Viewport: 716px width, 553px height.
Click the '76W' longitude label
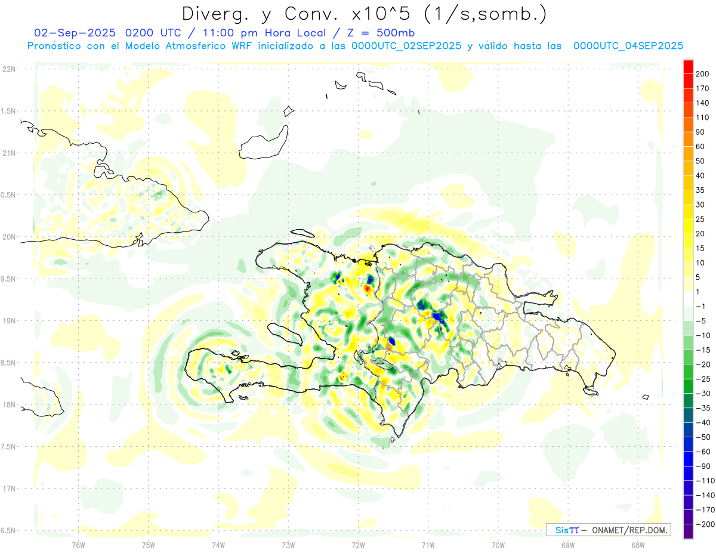tap(78, 545)
